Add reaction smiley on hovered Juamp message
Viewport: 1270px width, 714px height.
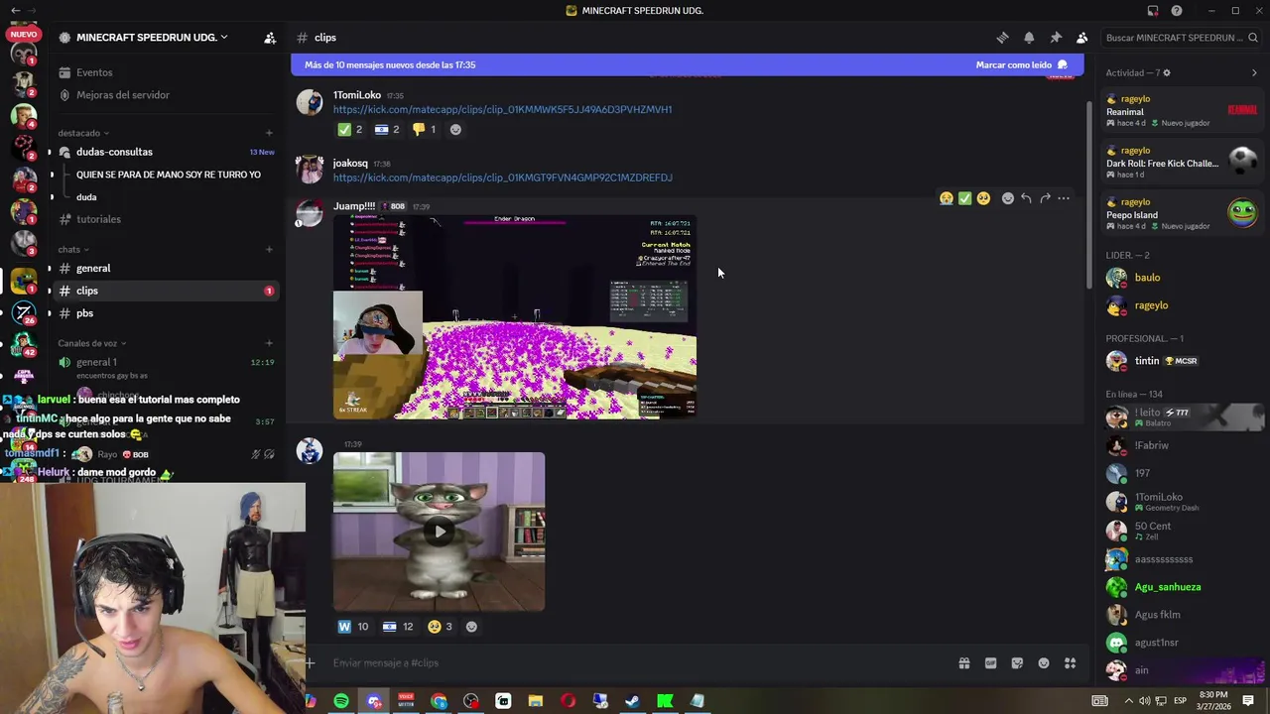tap(1008, 198)
